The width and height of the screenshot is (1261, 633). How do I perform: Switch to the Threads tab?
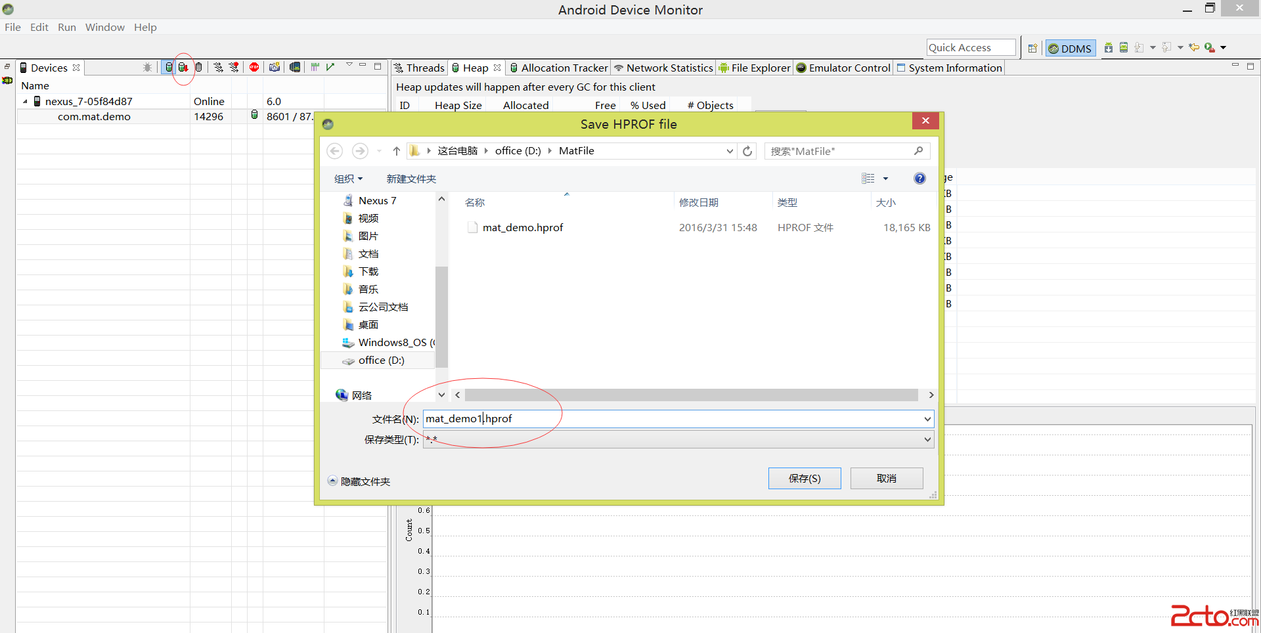[x=420, y=68]
